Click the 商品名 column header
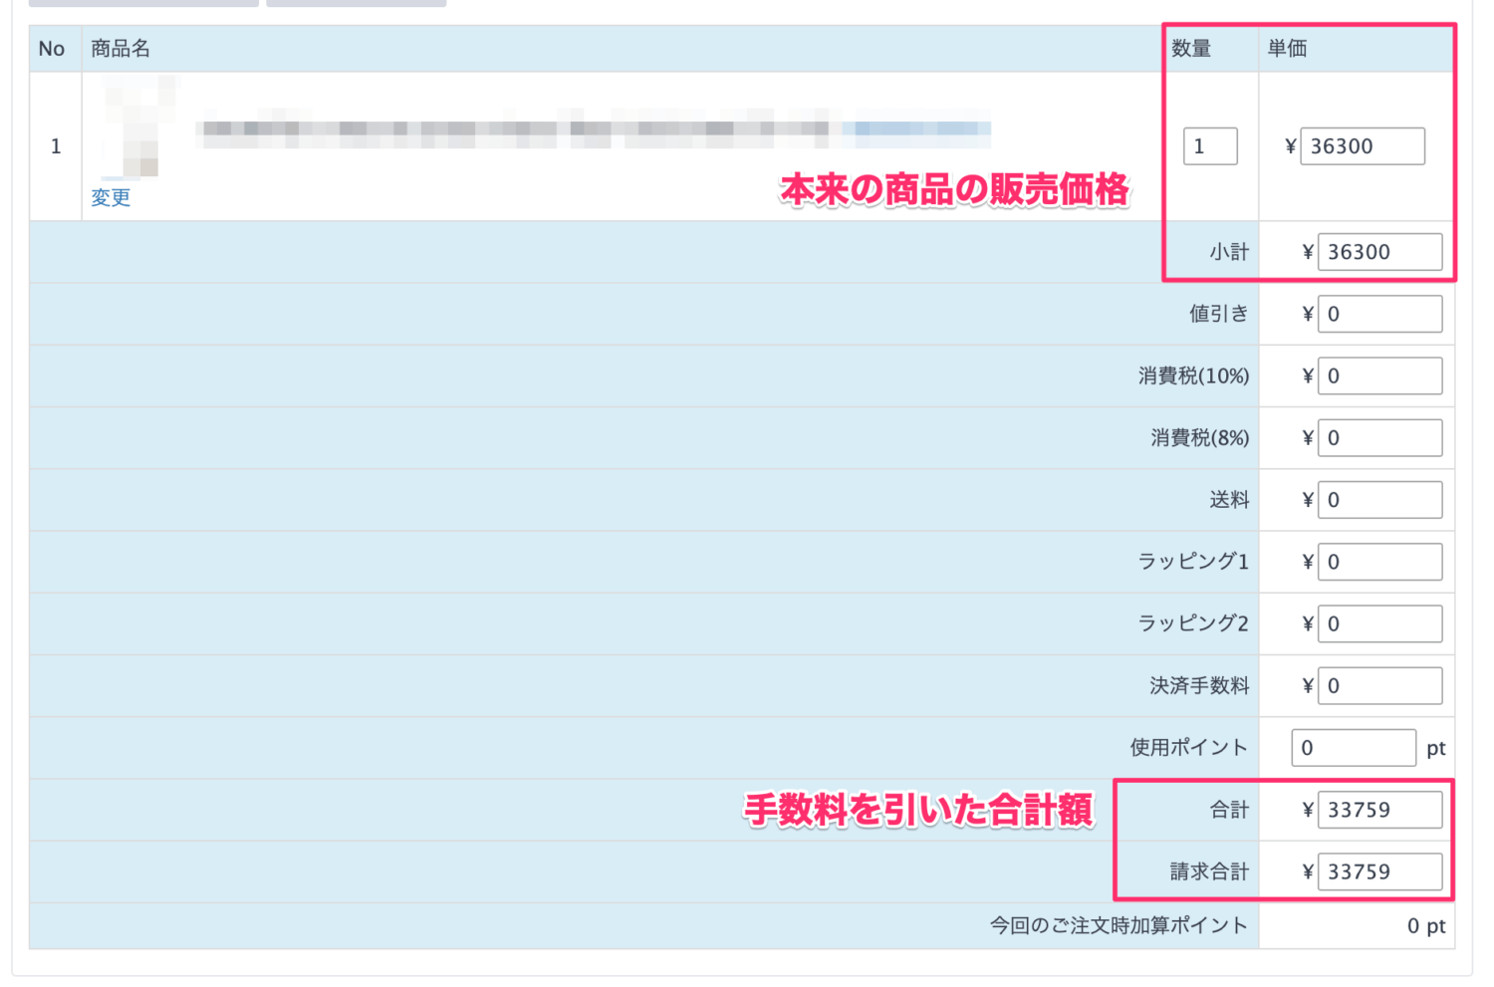Viewport: 1494px width, 987px height. coord(121,49)
